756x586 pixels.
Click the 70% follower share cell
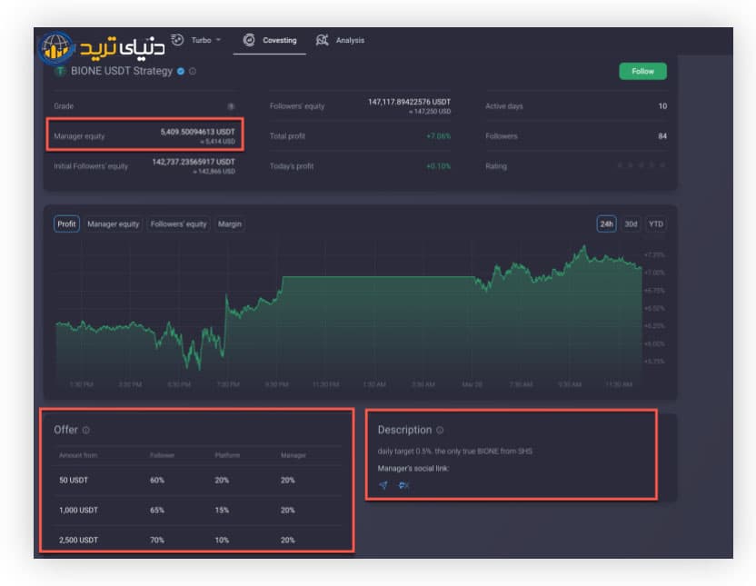[x=156, y=540]
